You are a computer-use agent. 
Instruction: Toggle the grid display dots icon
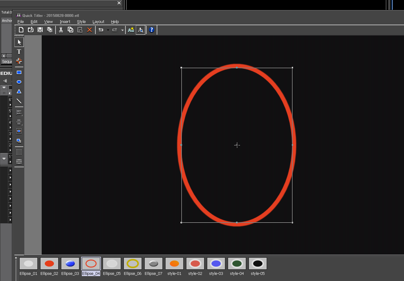[x=19, y=152]
